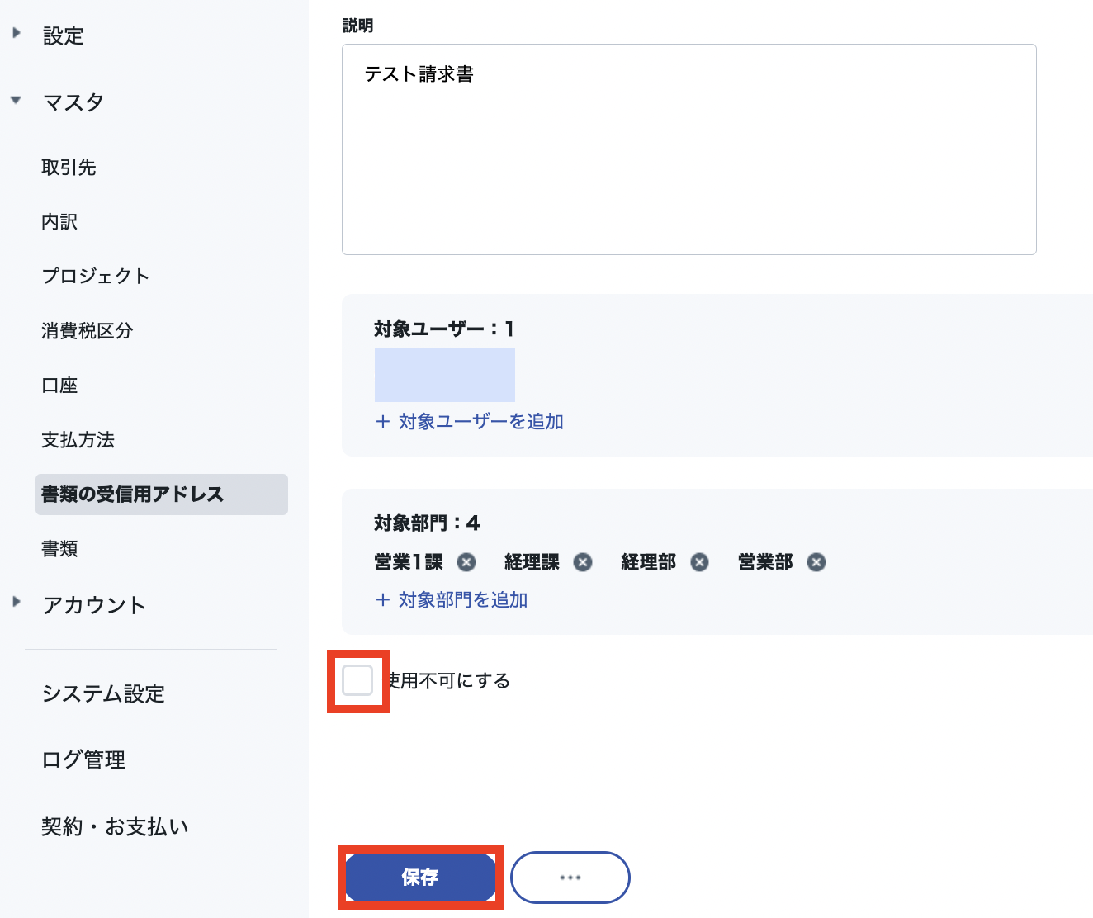The width and height of the screenshot is (1093, 918).
Task: Remove 経理部 department tag
Action: pos(699,562)
